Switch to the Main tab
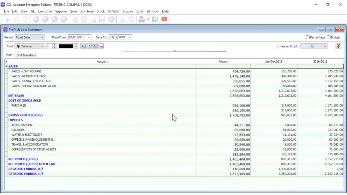This screenshot has height=195, width=347. pyautogui.click(x=9, y=55)
